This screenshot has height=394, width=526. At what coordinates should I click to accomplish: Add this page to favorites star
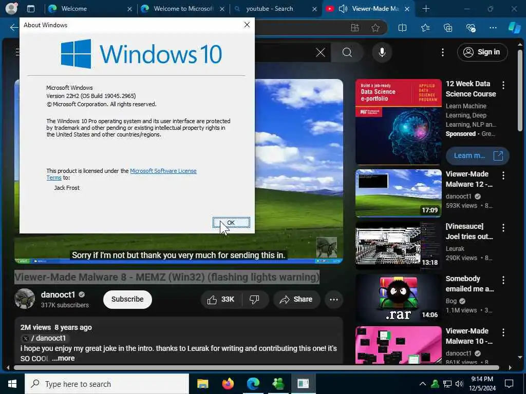coord(375,28)
